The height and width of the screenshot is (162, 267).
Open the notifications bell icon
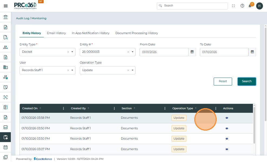[x=250, y=6]
